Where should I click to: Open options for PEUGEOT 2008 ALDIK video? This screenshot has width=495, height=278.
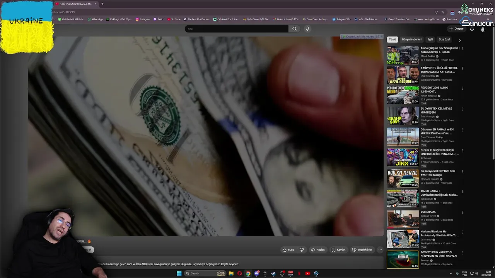[463, 88]
